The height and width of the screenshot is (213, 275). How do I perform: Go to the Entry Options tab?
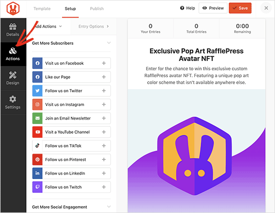pos(93,27)
